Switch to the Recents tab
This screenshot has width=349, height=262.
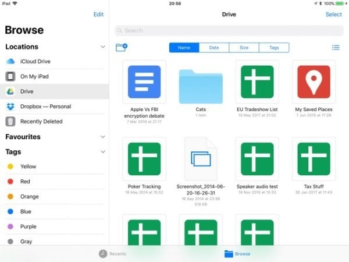pyautogui.click(x=112, y=253)
